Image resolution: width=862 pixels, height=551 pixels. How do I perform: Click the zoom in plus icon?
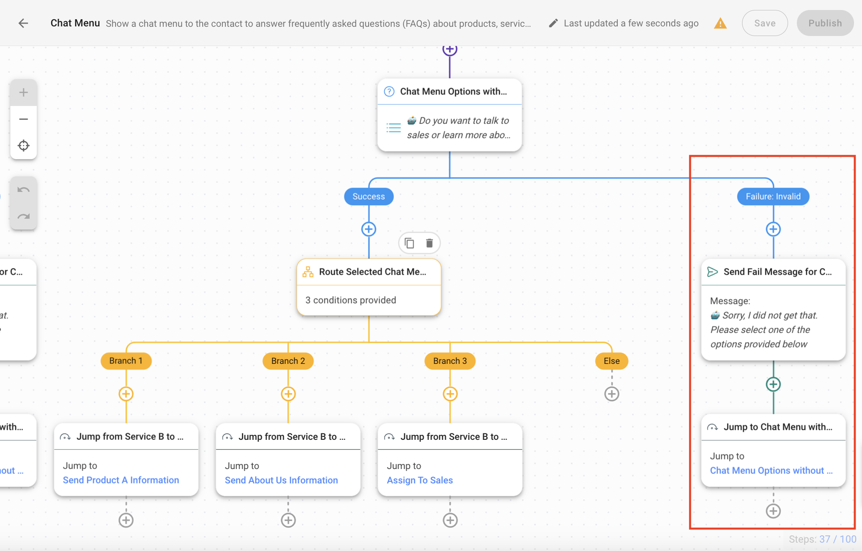pos(23,92)
